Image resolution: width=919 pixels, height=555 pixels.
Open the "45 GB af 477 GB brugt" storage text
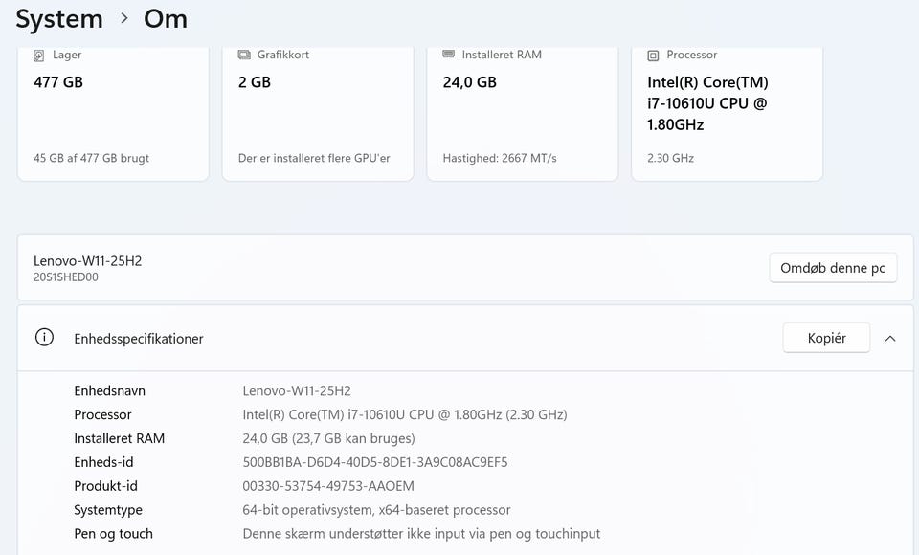coord(91,158)
